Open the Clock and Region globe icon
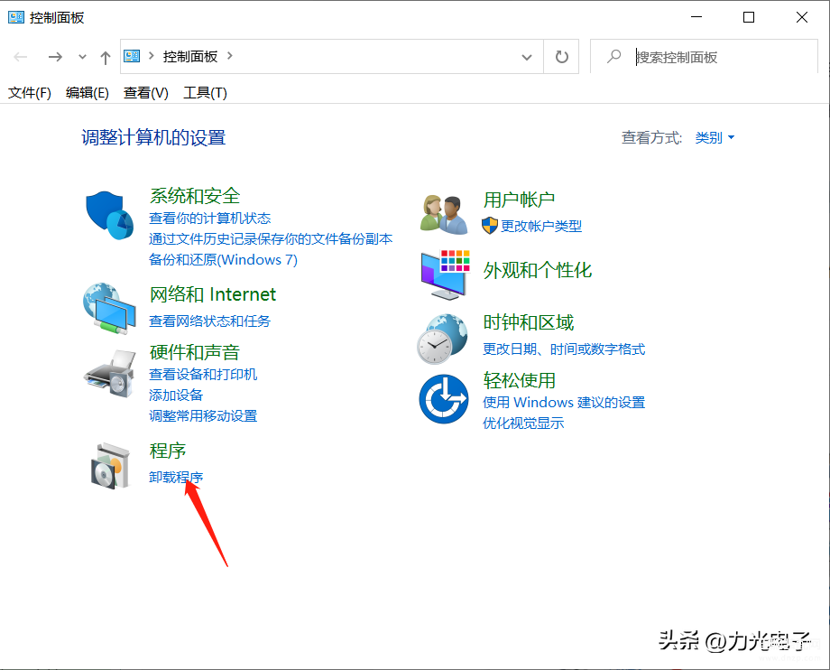 tap(443, 339)
